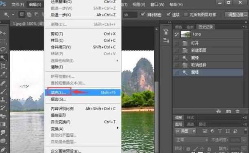Image resolution: width=249 pixels, height=153 pixels.
Task: Set history brush source for 打开 state
Action: (x=176, y=43)
